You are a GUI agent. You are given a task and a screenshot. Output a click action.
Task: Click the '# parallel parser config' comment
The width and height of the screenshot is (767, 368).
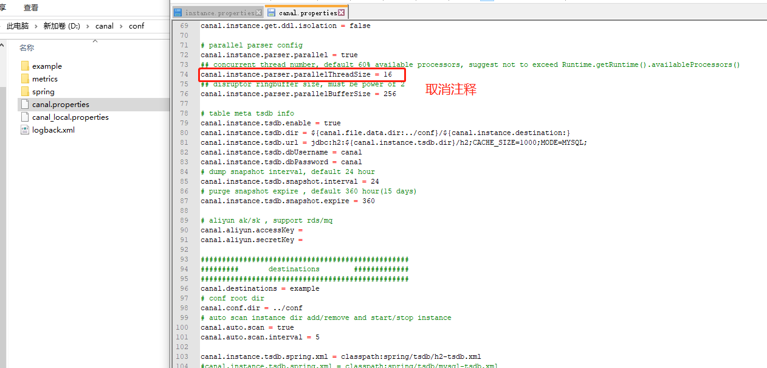[x=252, y=45]
